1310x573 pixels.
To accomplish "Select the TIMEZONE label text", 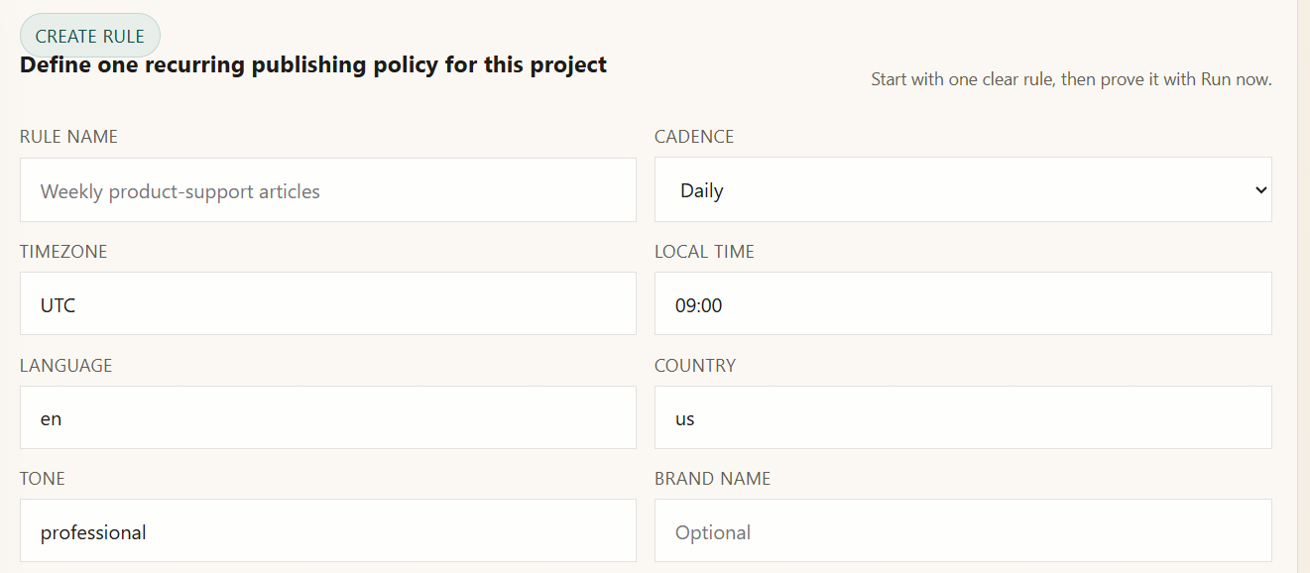I will 63,252.
